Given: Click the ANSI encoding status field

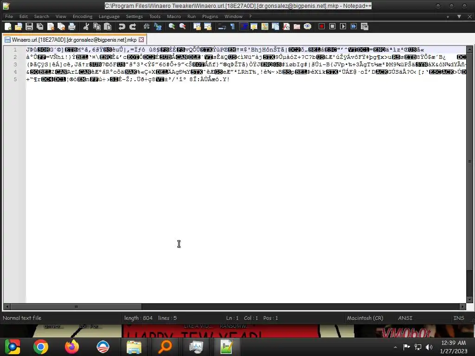Looking at the screenshot, I should [405, 318].
